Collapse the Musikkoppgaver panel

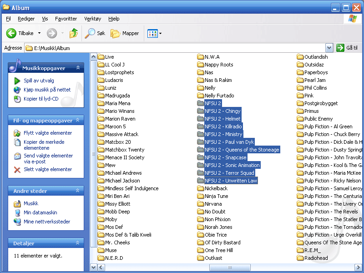78,68
